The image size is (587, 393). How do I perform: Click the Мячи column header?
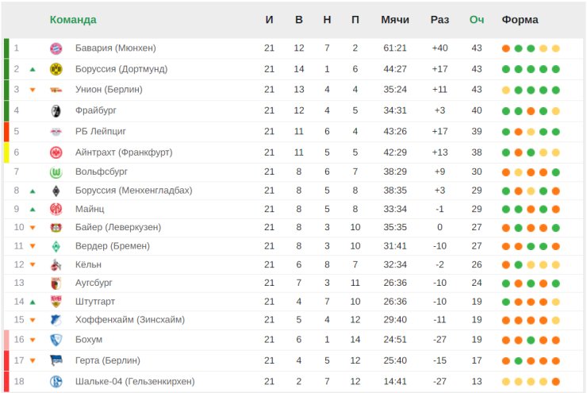point(395,20)
